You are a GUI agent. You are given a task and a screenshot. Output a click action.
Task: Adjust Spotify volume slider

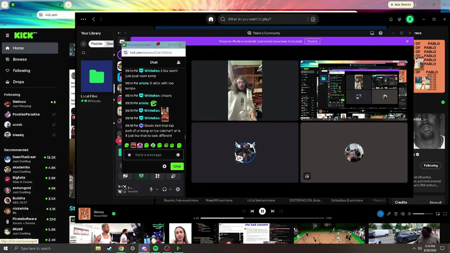[x=423, y=214]
